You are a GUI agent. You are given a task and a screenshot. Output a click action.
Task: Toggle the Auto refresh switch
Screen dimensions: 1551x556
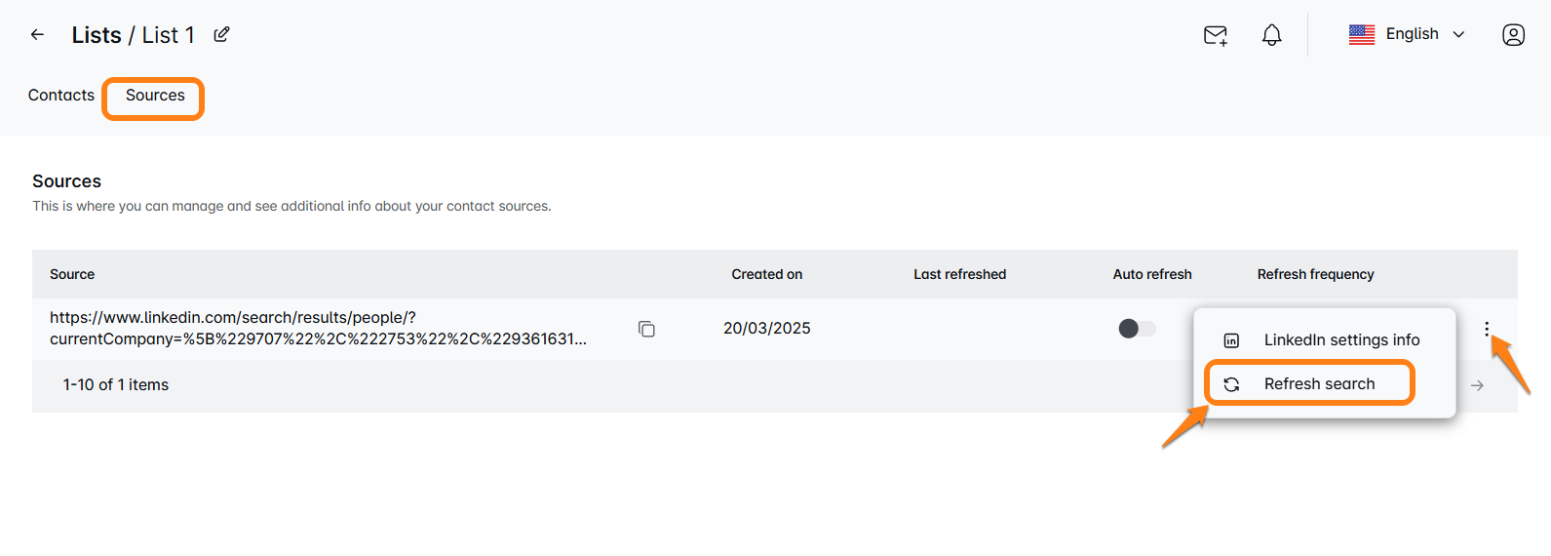tap(1137, 329)
